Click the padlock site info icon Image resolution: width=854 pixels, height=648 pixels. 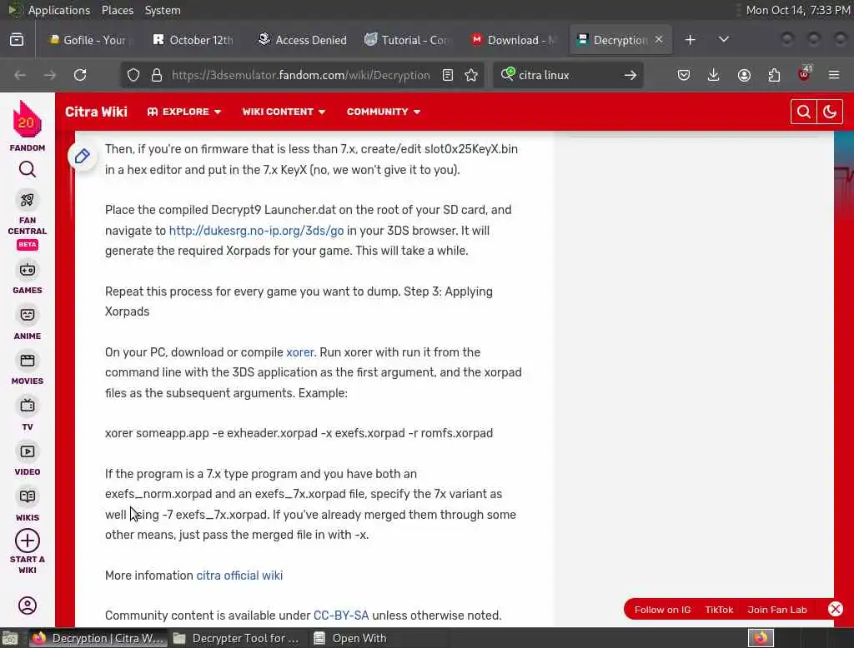(157, 75)
